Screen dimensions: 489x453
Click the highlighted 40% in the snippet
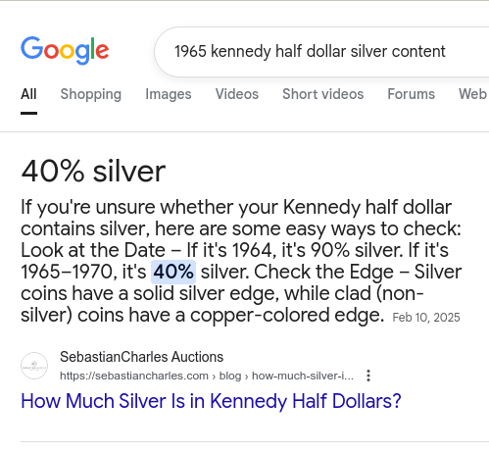pos(173,272)
